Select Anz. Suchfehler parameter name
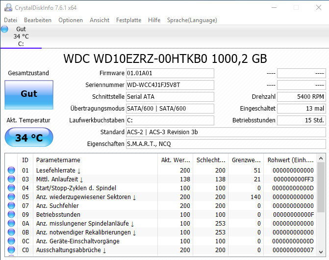 pyautogui.click(x=57, y=206)
